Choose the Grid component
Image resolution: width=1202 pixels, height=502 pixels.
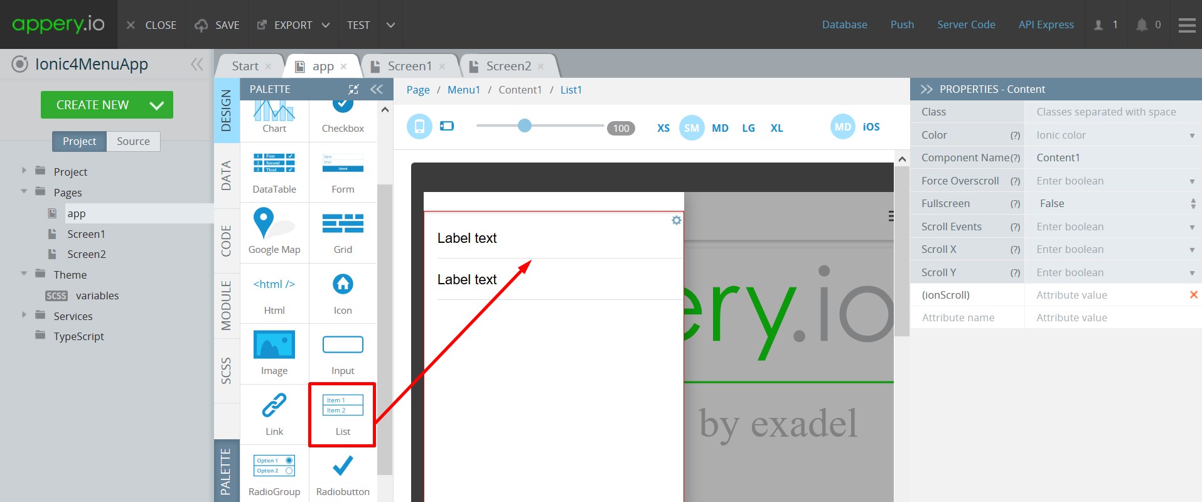coord(343,232)
